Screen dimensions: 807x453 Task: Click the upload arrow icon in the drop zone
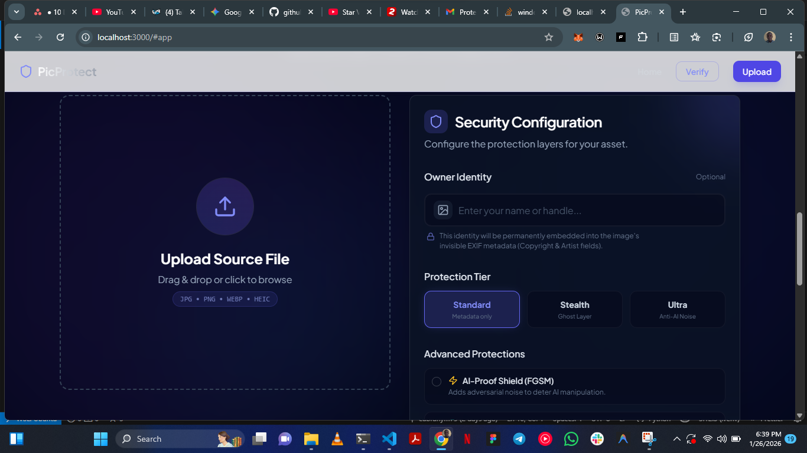pyautogui.click(x=225, y=206)
